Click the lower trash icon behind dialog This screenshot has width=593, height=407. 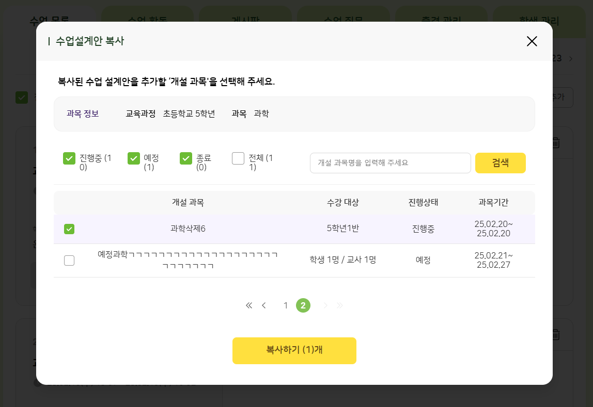click(x=556, y=334)
